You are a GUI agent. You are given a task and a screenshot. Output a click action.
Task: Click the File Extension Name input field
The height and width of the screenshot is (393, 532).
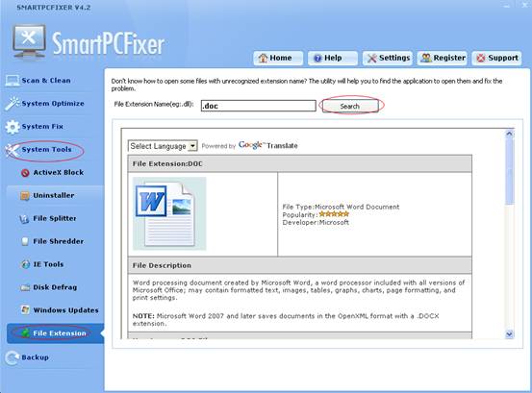pyautogui.click(x=258, y=106)
